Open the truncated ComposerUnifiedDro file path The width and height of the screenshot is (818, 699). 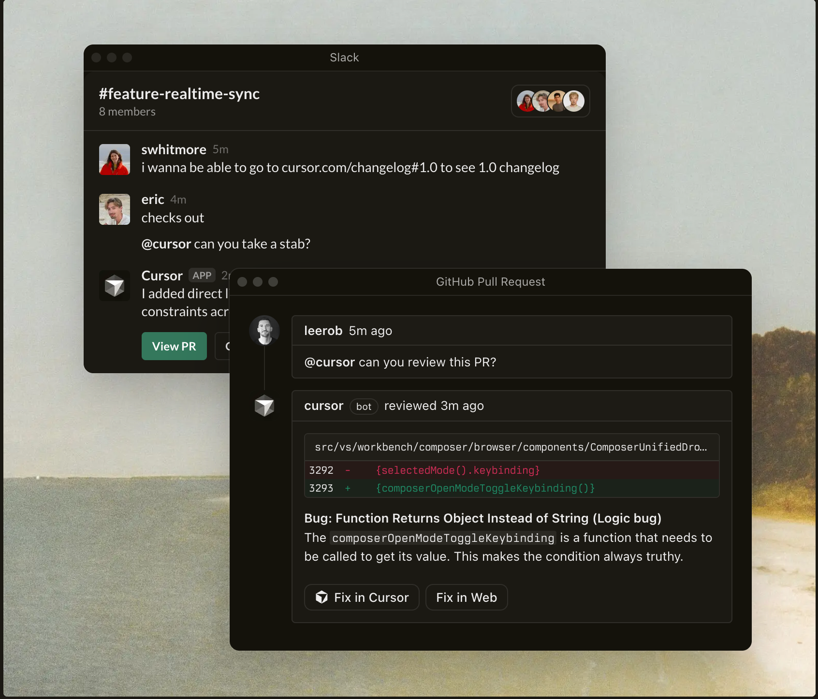511,447
